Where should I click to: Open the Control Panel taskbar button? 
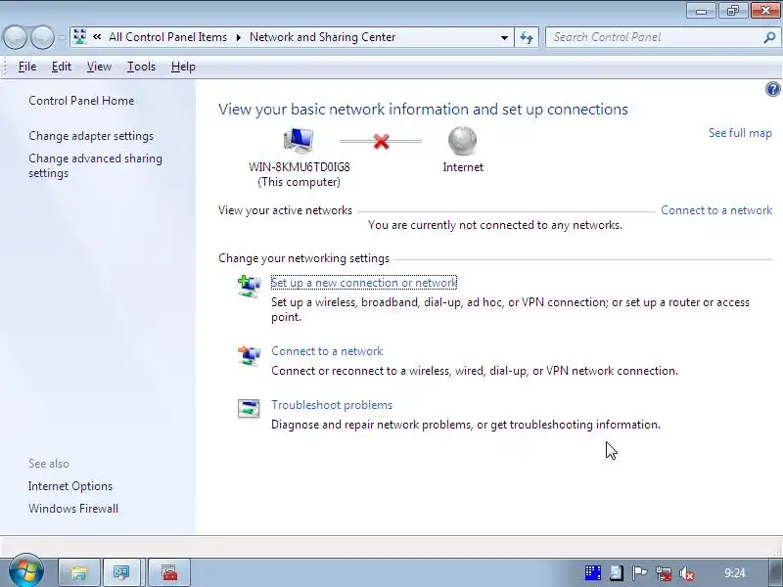click(121, 572)
